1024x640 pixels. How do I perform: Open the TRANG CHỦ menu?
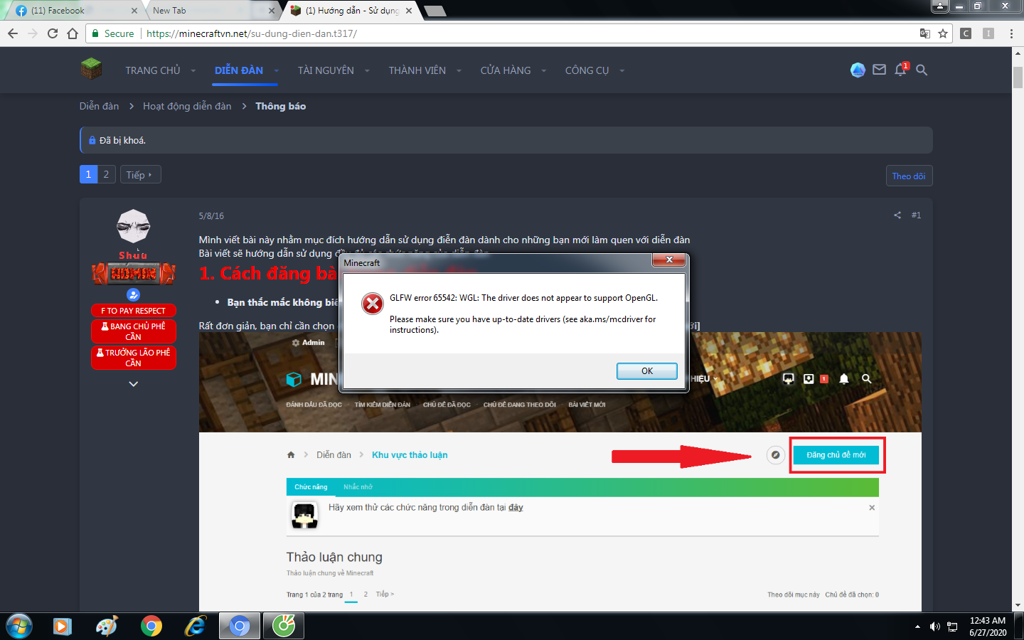click(153, 70)
